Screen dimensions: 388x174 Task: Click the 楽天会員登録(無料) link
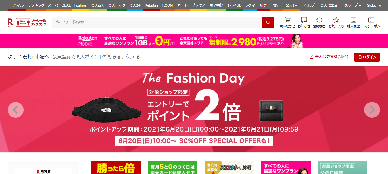click(329, 57)
